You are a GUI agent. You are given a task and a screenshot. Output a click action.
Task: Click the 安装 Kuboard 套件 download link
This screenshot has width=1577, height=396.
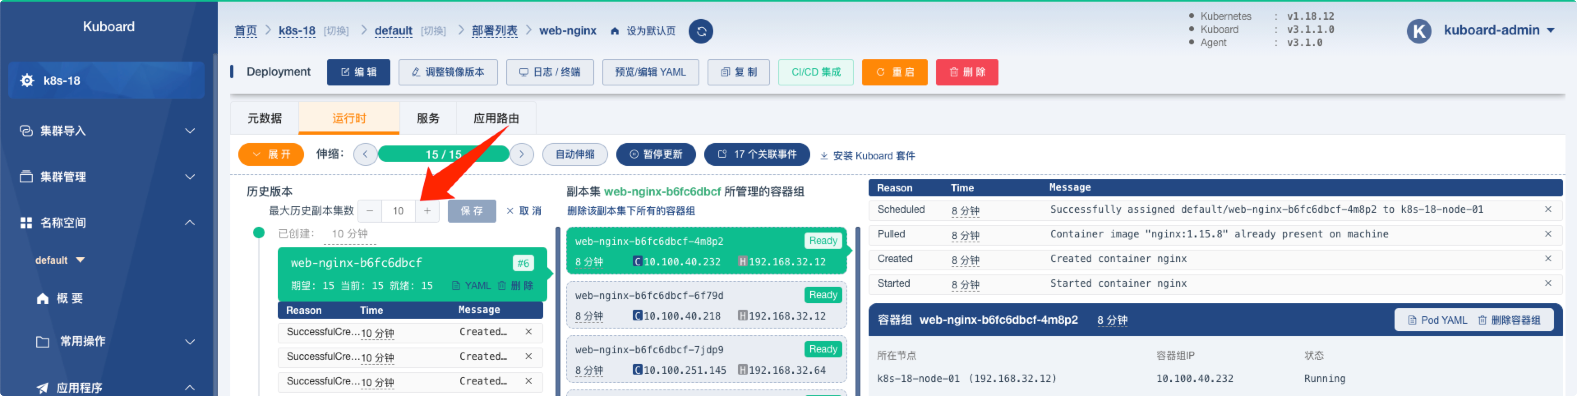coord(867,155)
